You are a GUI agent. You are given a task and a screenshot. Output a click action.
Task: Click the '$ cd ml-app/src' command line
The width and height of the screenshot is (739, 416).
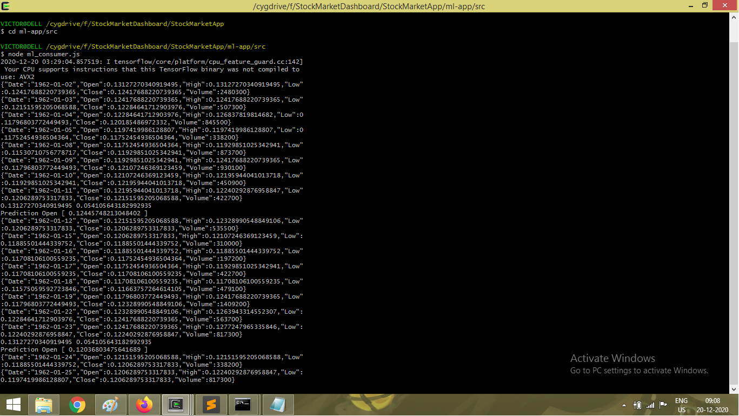pos(29,31)
